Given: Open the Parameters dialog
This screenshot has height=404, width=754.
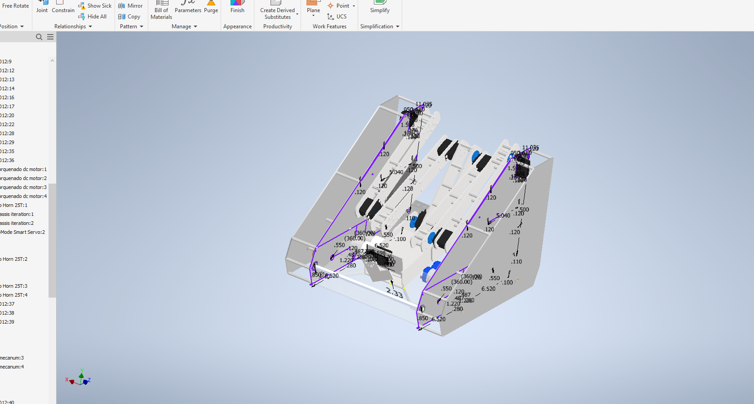Looking at the screenshot, I should click(188, 9).
